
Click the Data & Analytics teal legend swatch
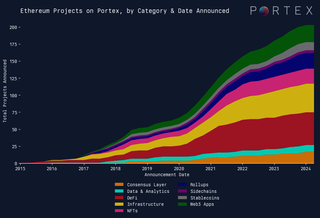(x=119, y=191)
